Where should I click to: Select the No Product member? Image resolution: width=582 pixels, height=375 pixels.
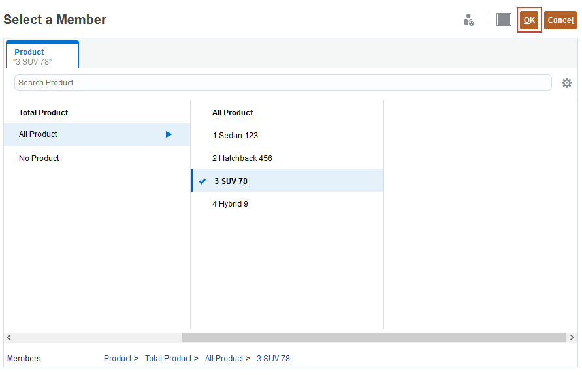click(x=39, y=158)
